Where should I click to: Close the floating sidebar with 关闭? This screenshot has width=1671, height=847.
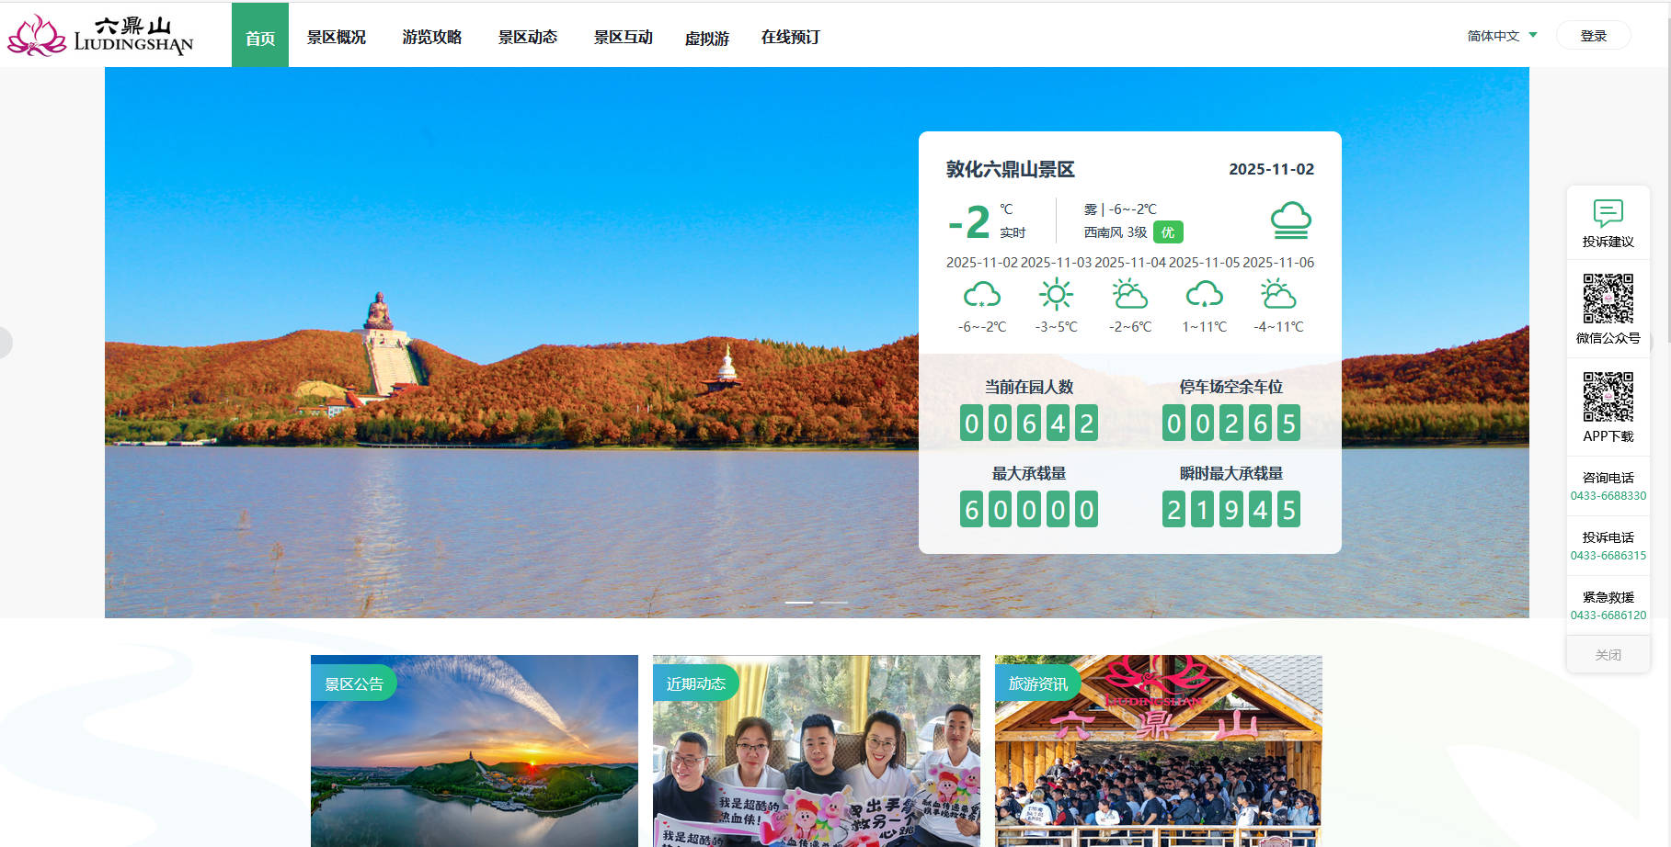pyautogui.click(x=1608, y=655)
